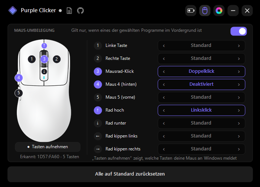Image resolution: width=260 pixels, height=187 pixels.
Task: Previous option for Rechte Taste
Action: coord(164,59)
